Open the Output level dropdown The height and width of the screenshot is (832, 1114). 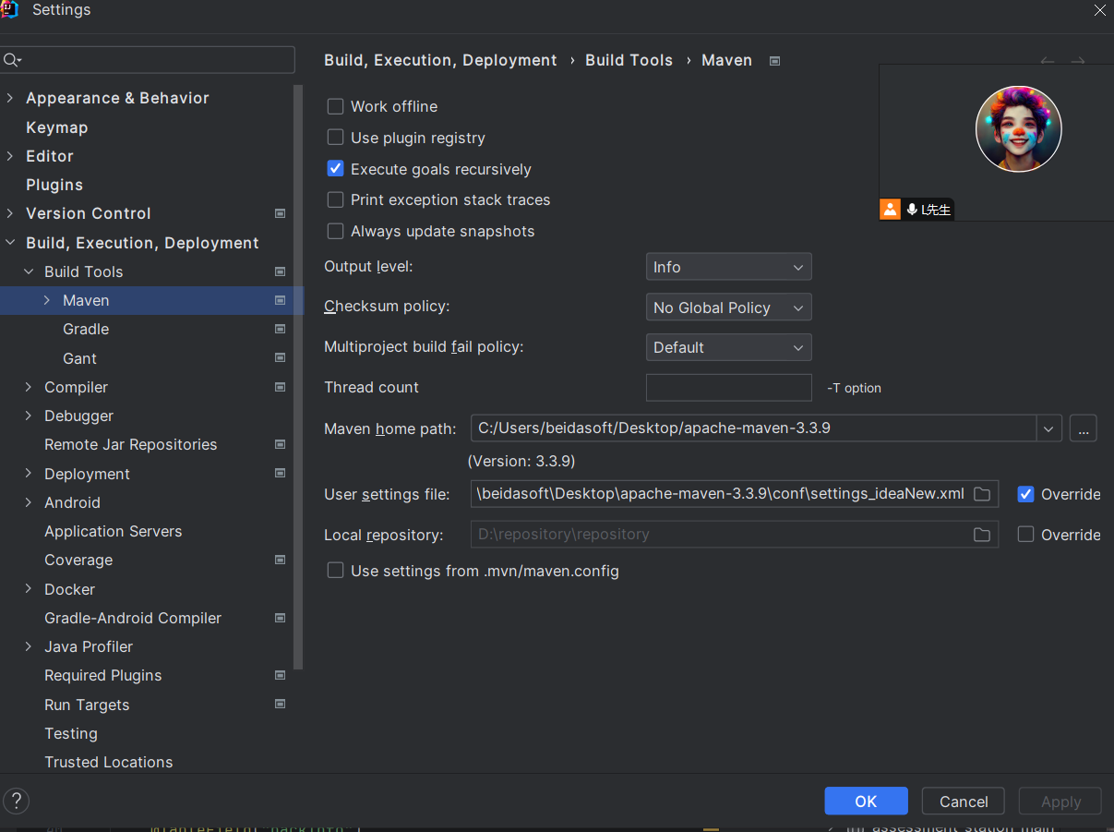point(728,267)
